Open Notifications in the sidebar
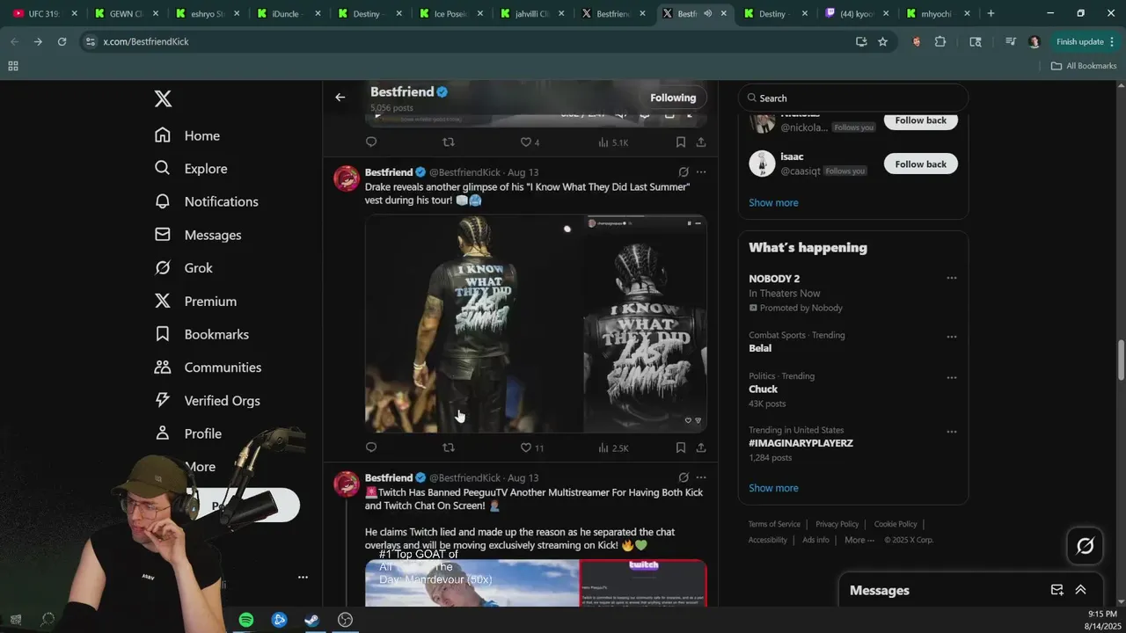This screenshot has width=1126, height=633. (x=206, y=201)
